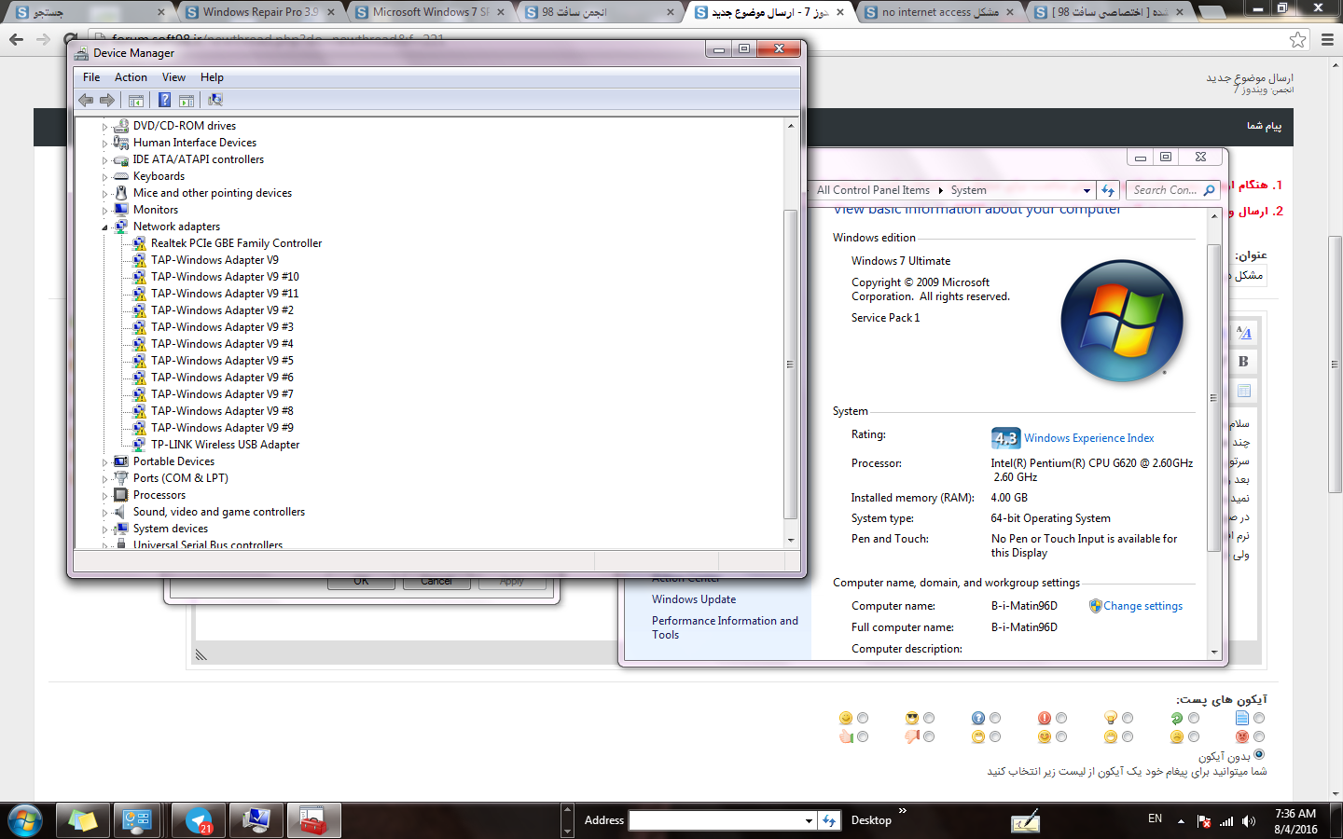Open the Action menu in Device Manager

click(131, 77)
